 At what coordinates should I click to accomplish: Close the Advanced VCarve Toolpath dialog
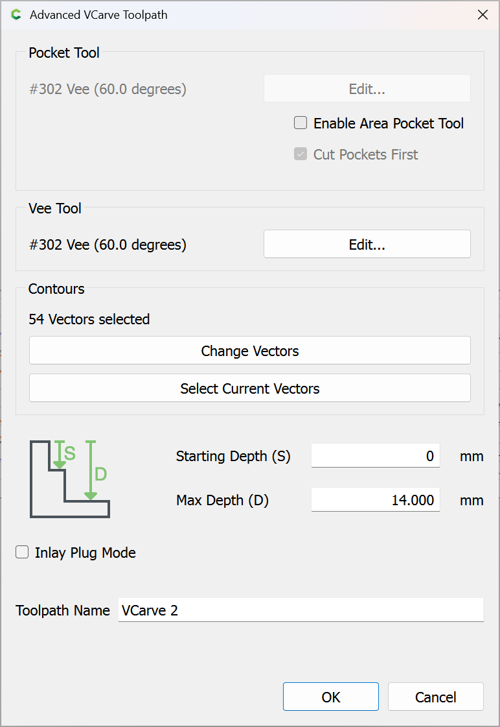483,15
